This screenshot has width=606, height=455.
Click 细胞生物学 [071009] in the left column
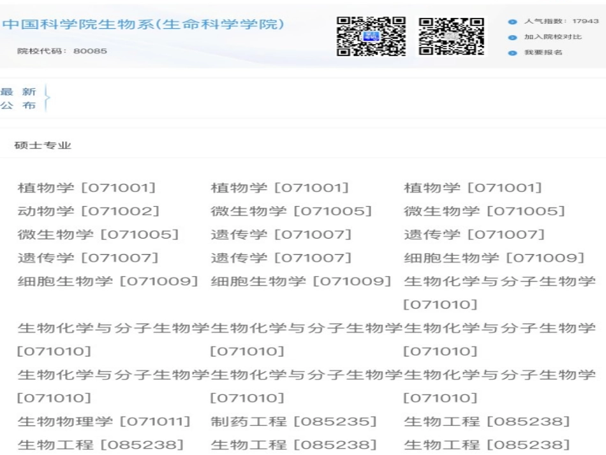click(108, 281)
